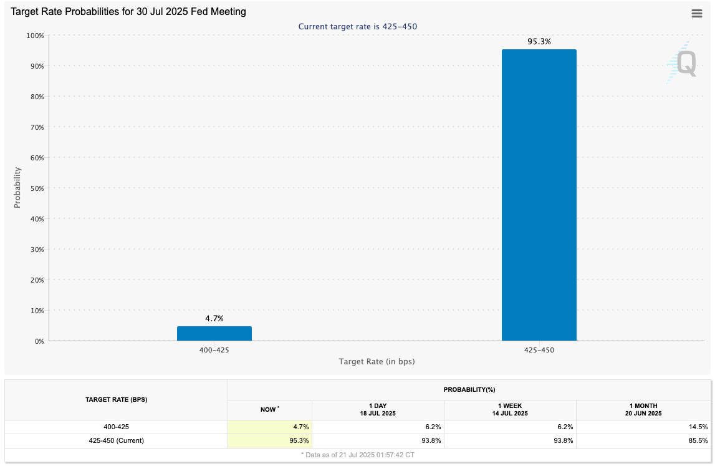This screenshot has height=466, width=715.
Task: Click the chart title for 30 Jul 2025 meeting
Action: (x=128, y=12)
